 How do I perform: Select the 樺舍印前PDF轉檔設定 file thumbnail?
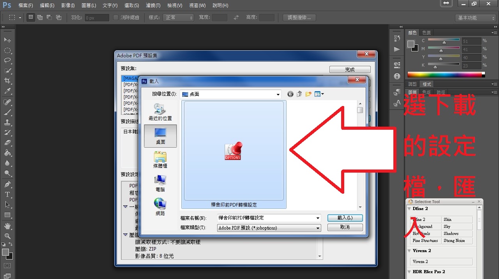click(x=234, y=155)
